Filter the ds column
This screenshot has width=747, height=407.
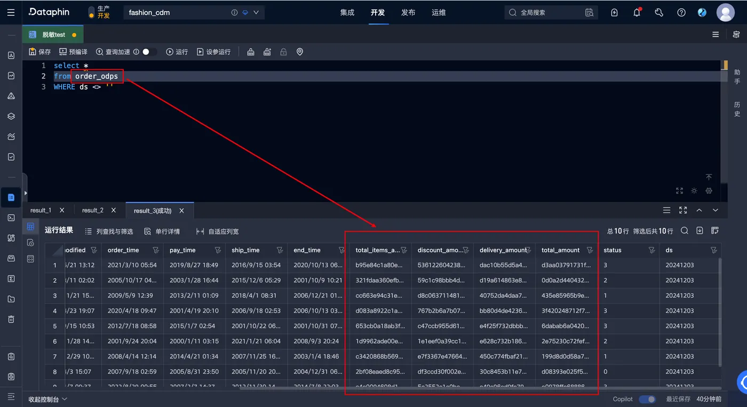[x=714, y=250]
